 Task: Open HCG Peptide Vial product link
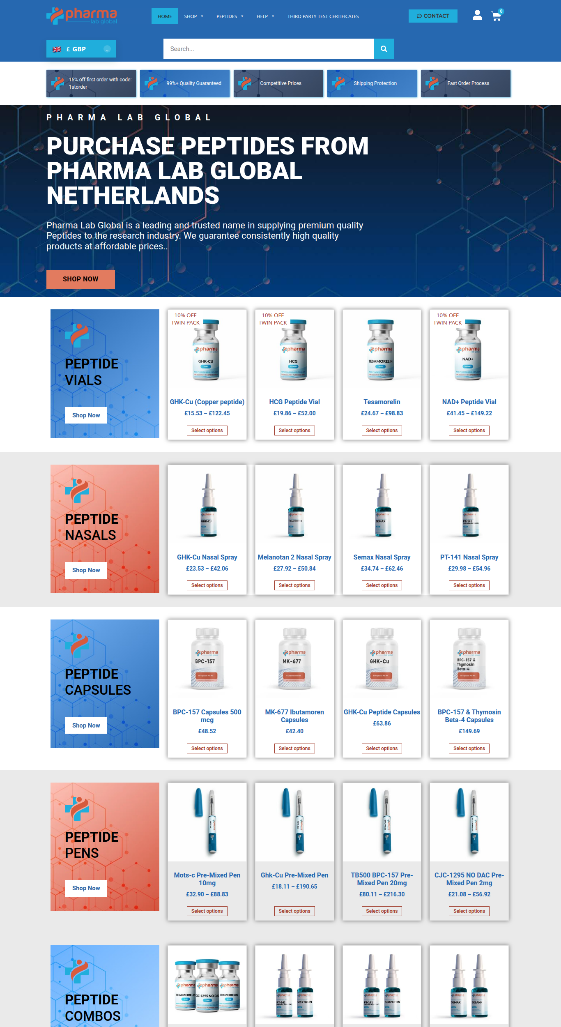(294, 402)
